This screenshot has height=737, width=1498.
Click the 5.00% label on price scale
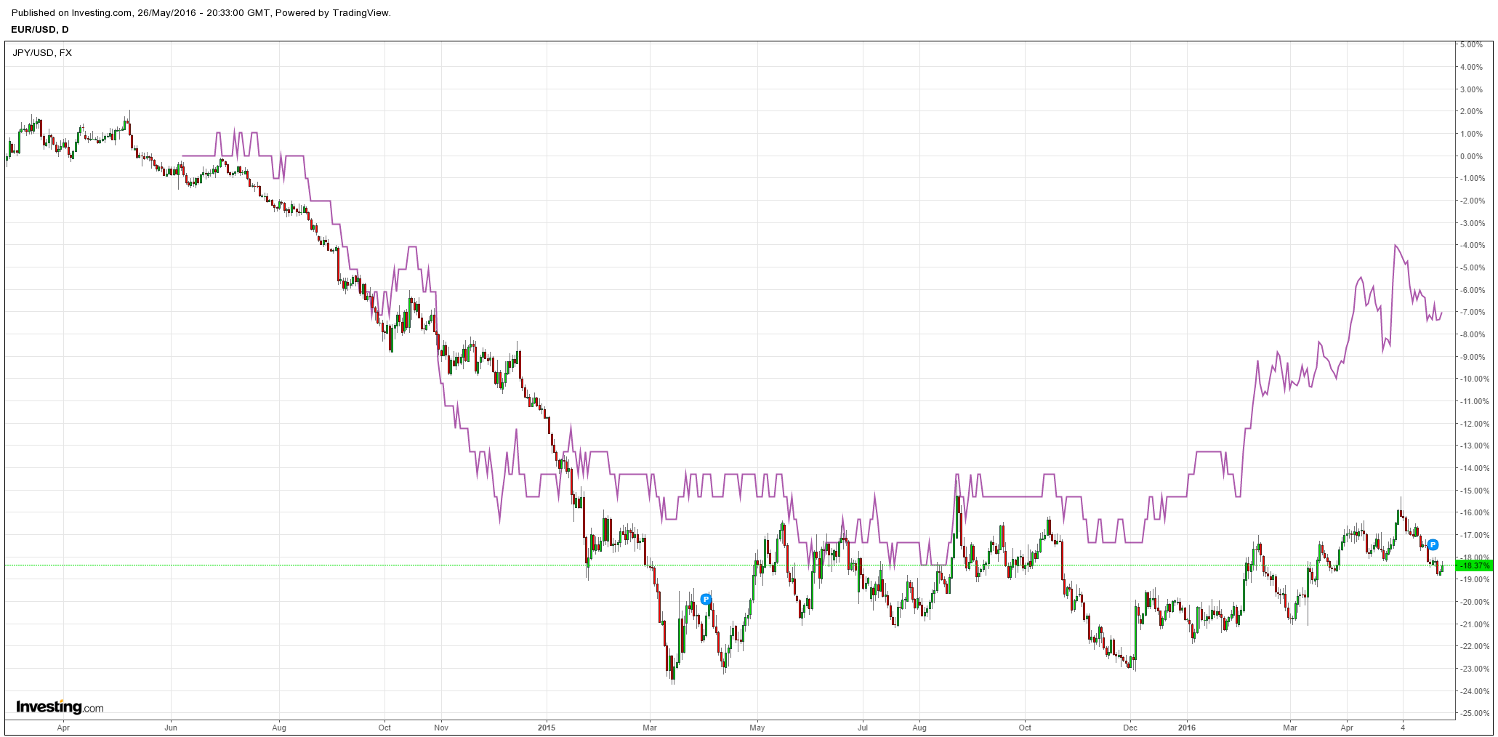coord(1471,44)
